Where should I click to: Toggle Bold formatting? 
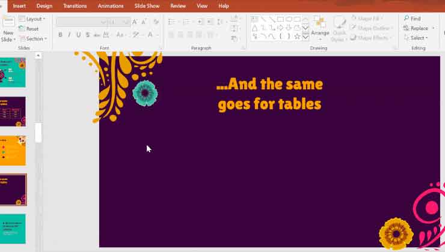point(60,35)
